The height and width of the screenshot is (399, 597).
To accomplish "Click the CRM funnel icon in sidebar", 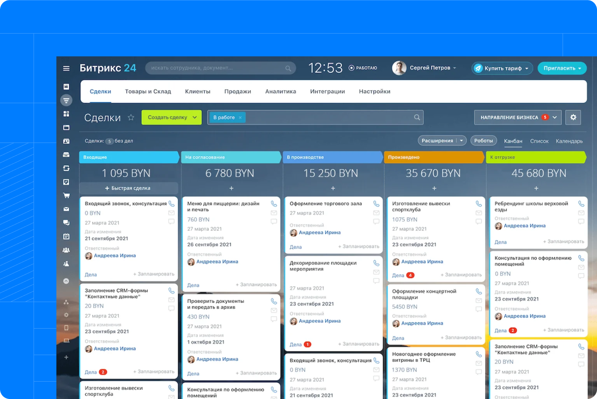I will pos(66,100).
